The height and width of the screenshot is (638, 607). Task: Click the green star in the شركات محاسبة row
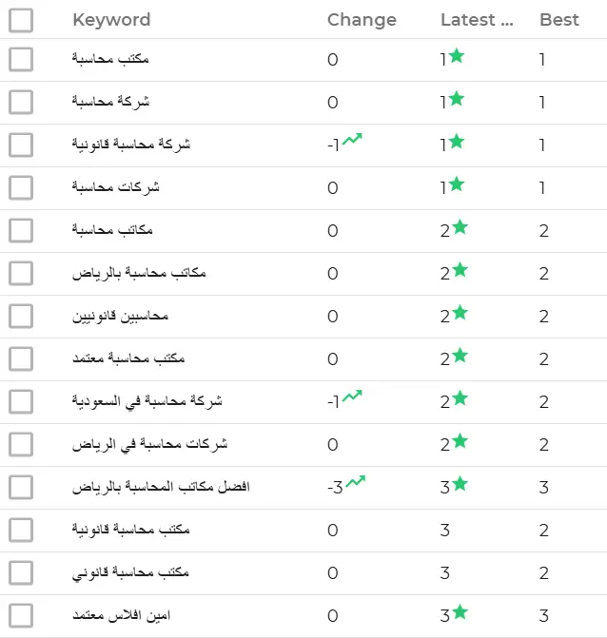tap(457, 184)
